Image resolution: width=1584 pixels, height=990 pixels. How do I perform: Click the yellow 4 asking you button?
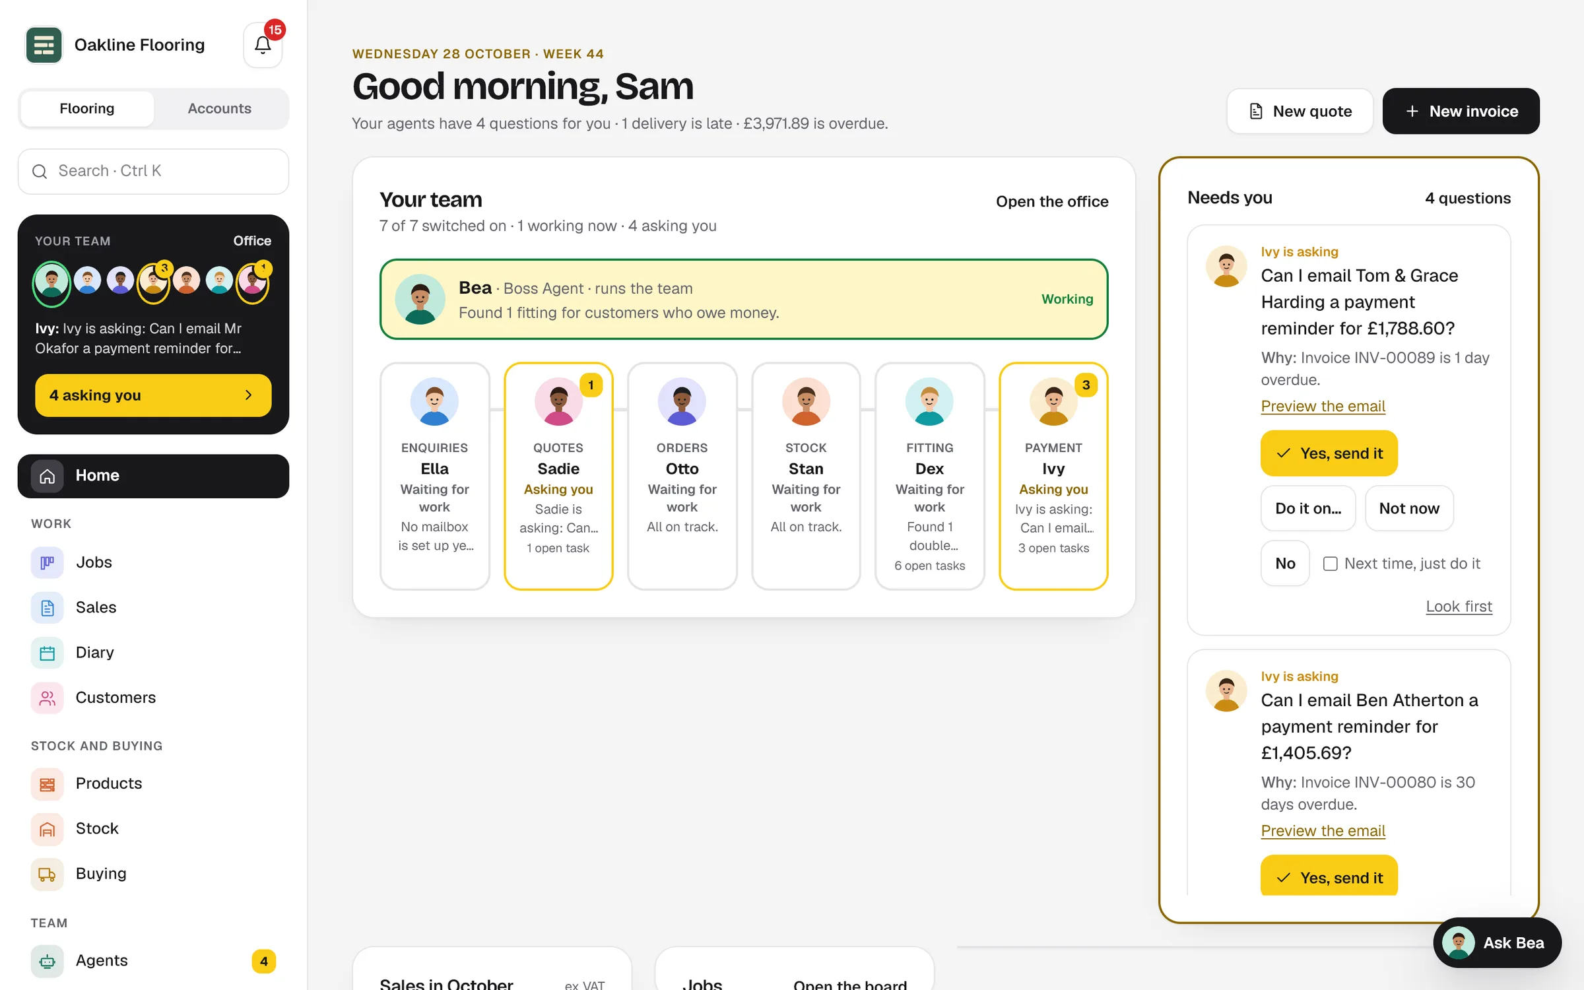153,395
